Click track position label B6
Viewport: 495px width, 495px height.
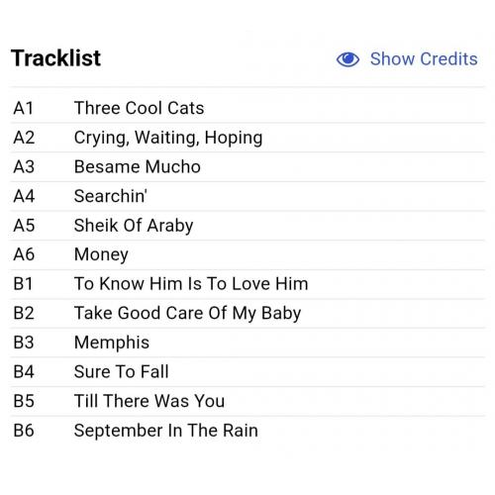coord(24,431)
